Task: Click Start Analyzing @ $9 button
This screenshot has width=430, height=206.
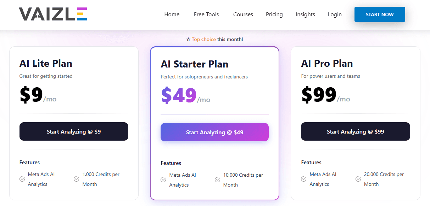Action: pos(74,131)
